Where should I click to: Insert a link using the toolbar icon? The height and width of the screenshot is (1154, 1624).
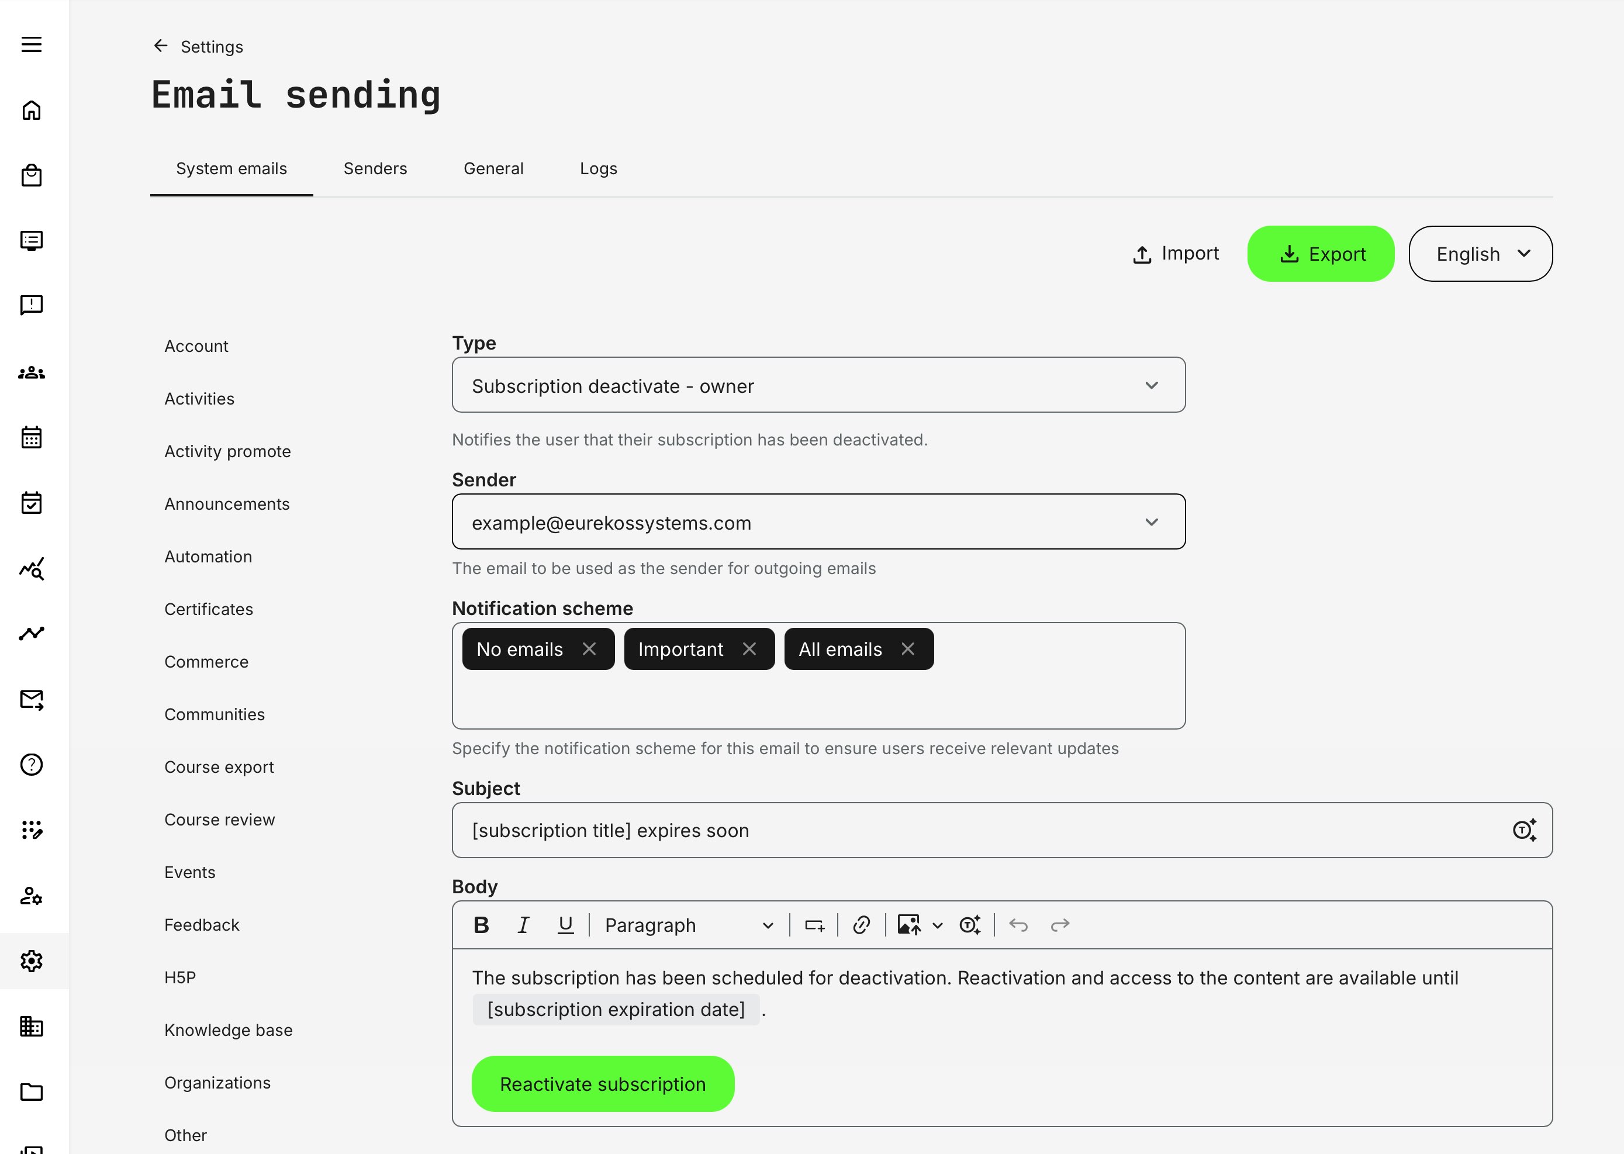(x=861, y=924)
